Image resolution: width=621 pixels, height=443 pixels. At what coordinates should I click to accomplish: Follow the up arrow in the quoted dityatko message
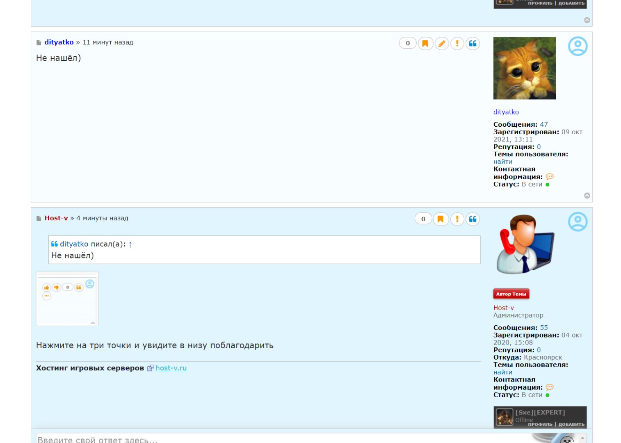(x=130, y=244)
